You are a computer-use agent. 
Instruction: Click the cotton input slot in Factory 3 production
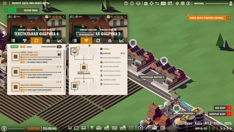point(74,51)
